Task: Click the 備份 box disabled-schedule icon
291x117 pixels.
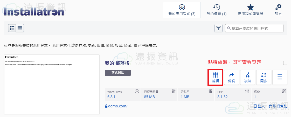Action: pyautogui.click(x=284, y=91)
